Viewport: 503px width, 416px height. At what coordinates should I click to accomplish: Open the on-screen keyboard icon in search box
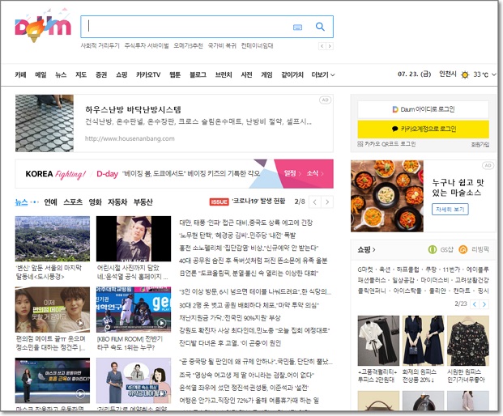(298, 28)
